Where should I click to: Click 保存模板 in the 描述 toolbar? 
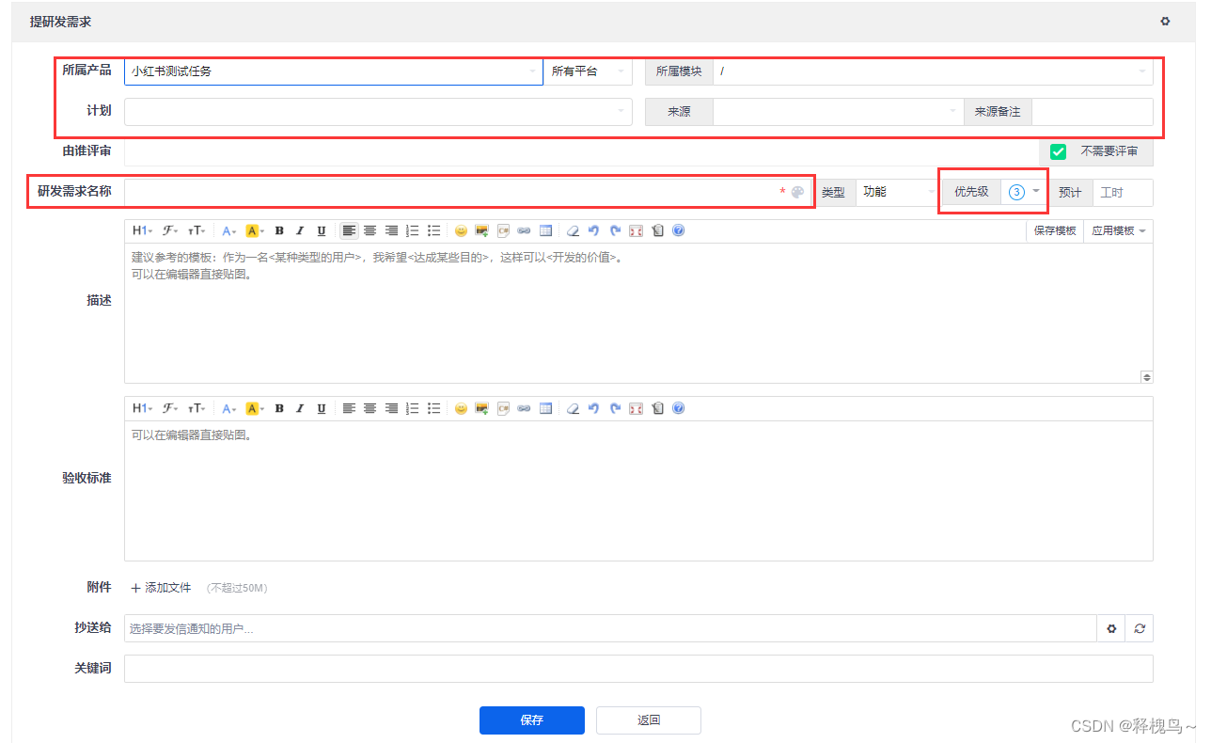pyautogui.click(x=1055, y=230)
